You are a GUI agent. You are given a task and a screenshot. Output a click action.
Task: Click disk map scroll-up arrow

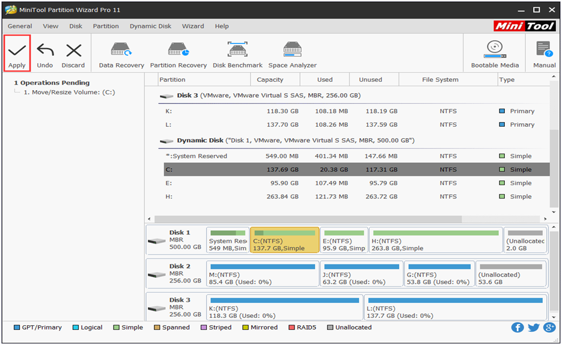point(554,227)
